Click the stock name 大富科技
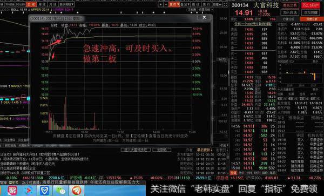This screenshot has width=324, height=196. pyautogui.click(x=266, y=5)
